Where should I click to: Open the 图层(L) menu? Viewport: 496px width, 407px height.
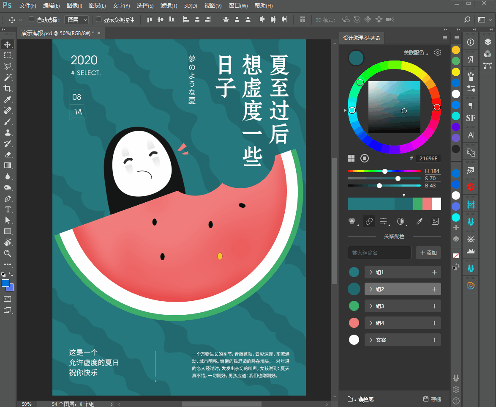(x=98, y=5)
